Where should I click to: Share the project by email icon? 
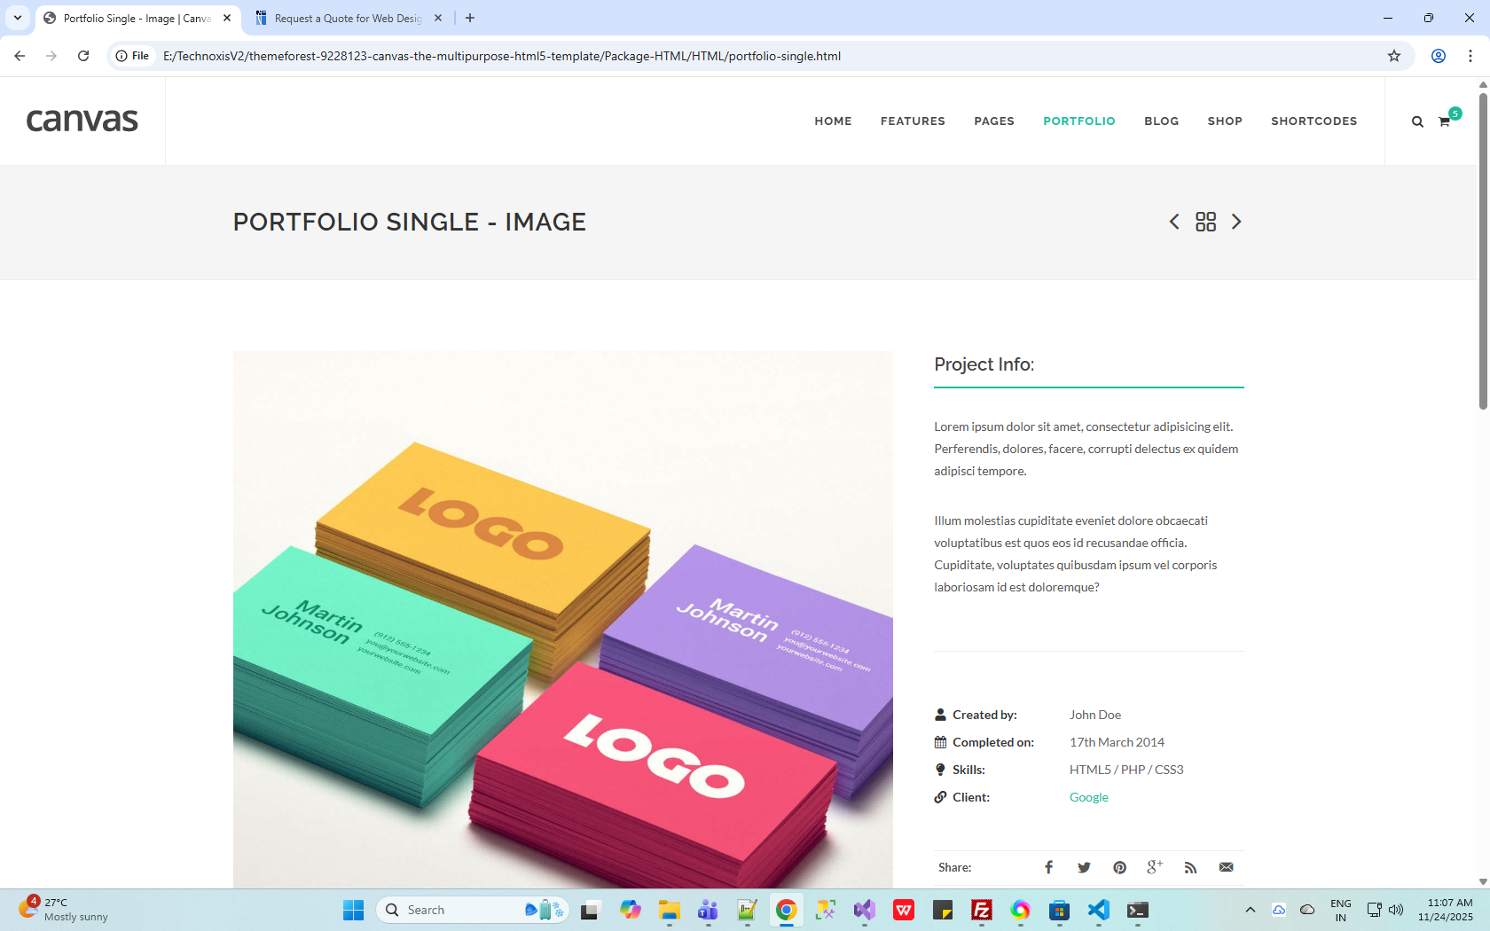coord(1226,867)
